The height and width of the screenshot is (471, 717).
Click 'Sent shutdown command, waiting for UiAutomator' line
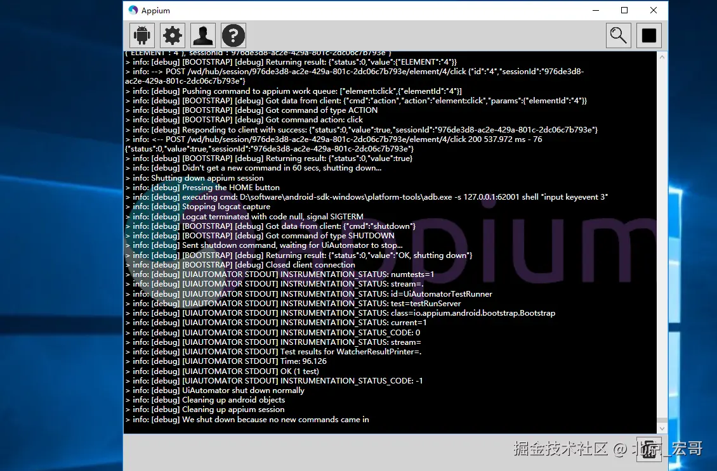(264, 245)
